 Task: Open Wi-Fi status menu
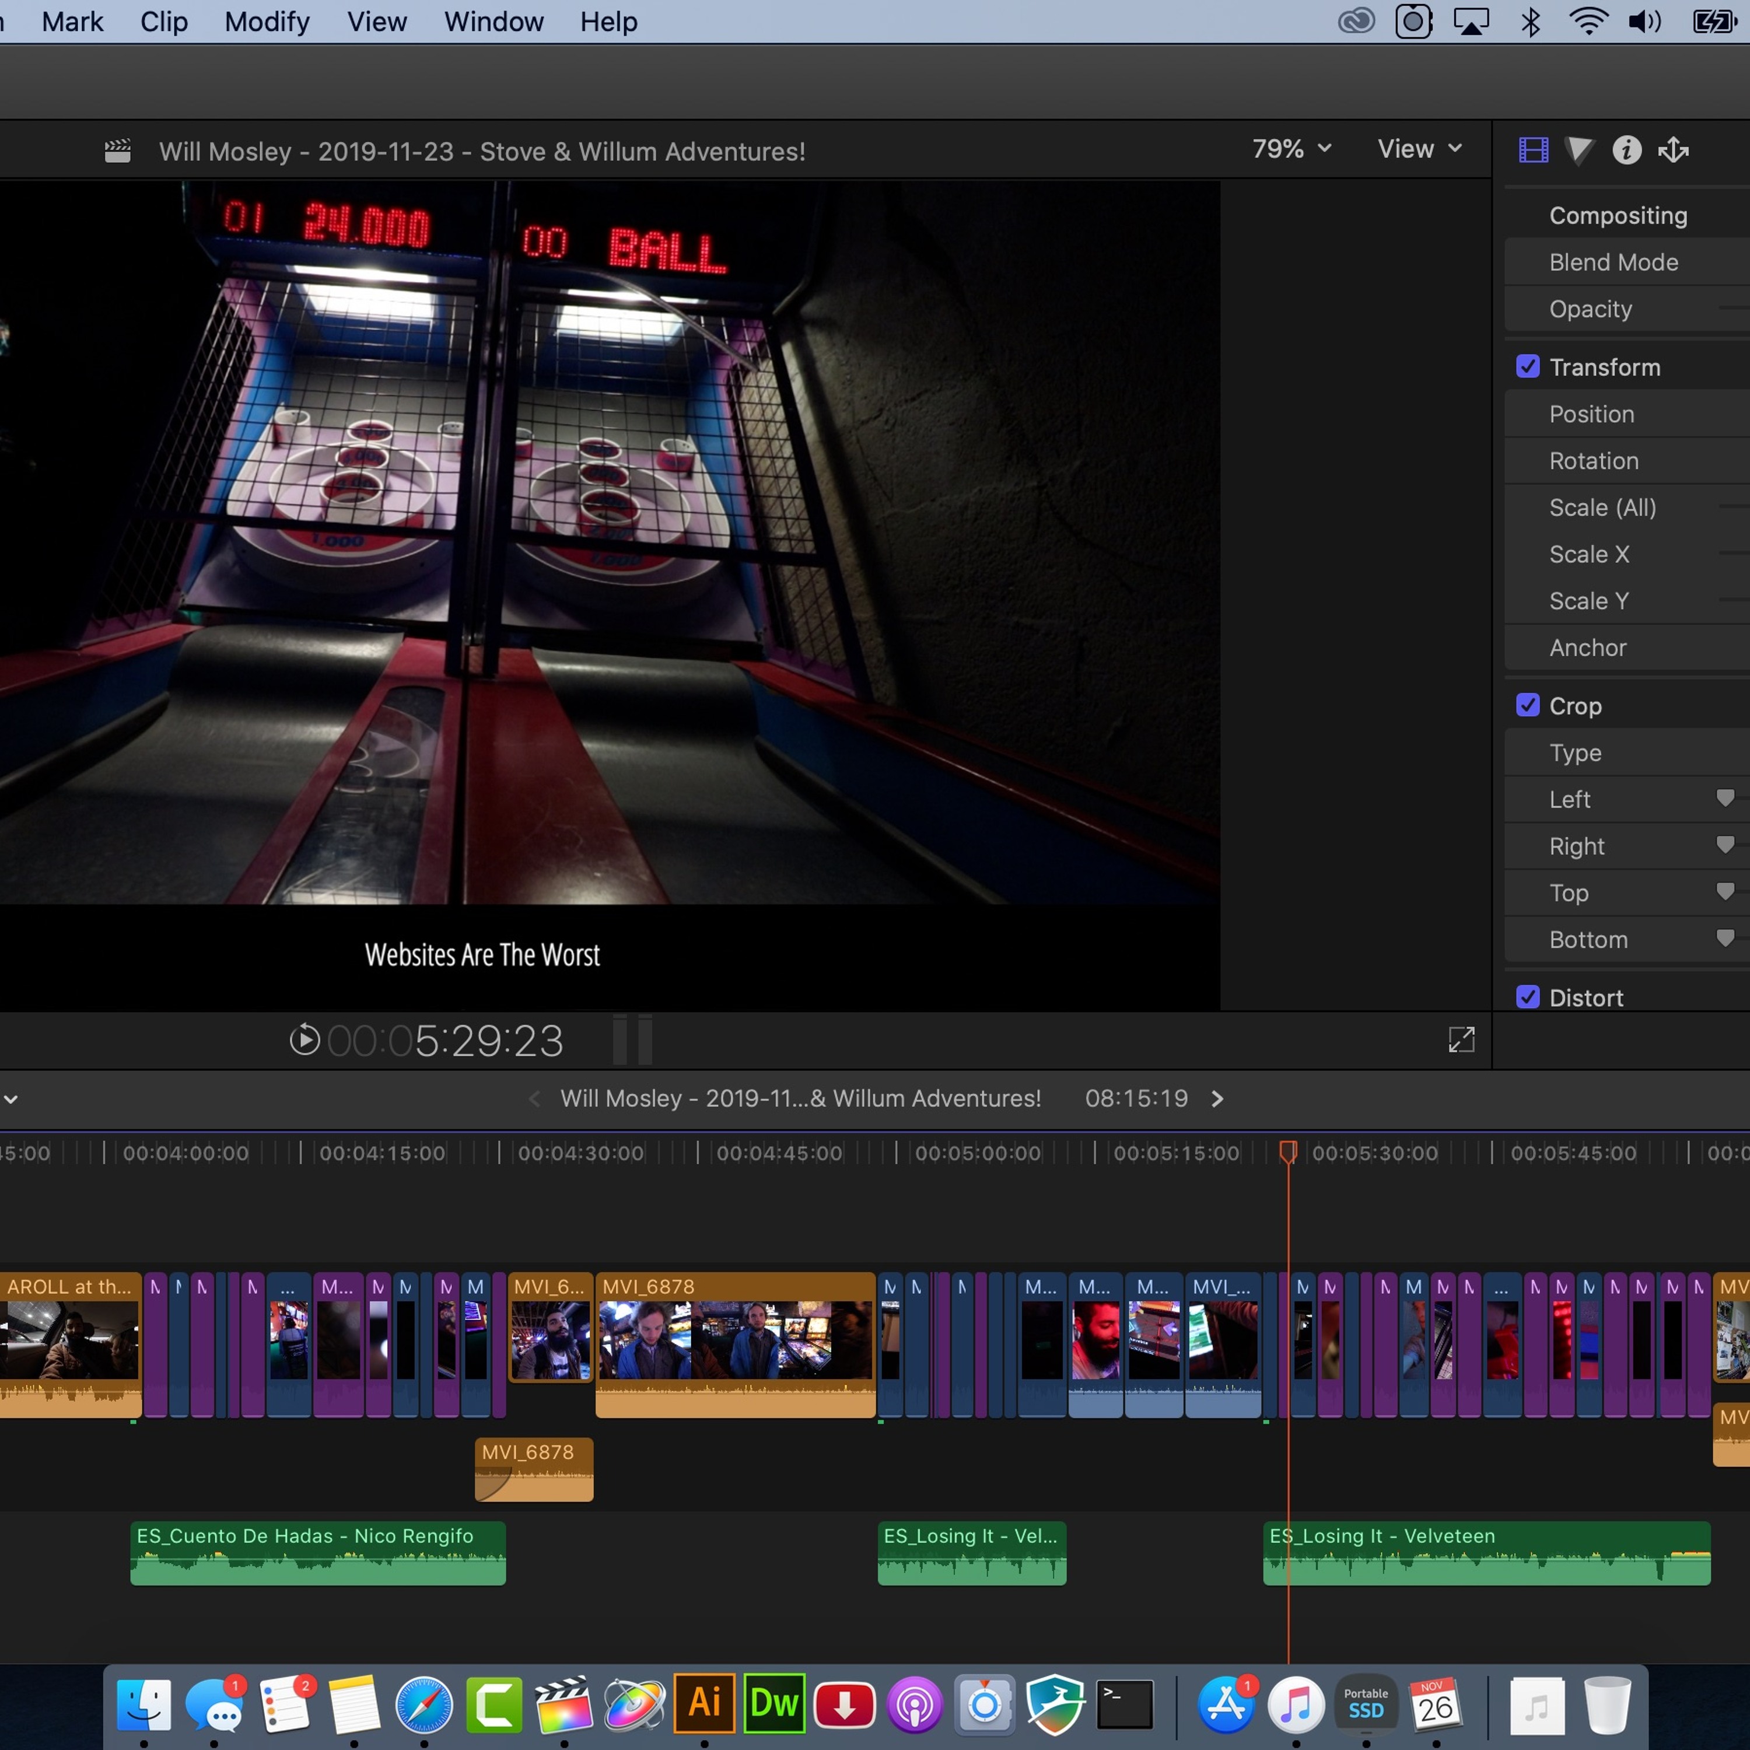[x=1588, y=21]
